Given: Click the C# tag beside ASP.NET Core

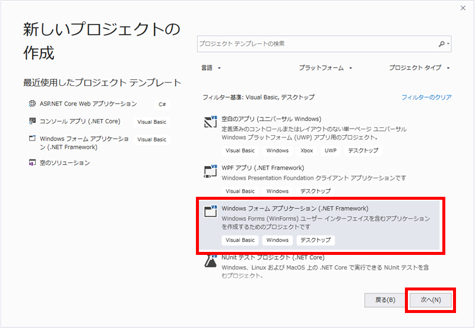Looking at the screenshot, I should 162,104.
